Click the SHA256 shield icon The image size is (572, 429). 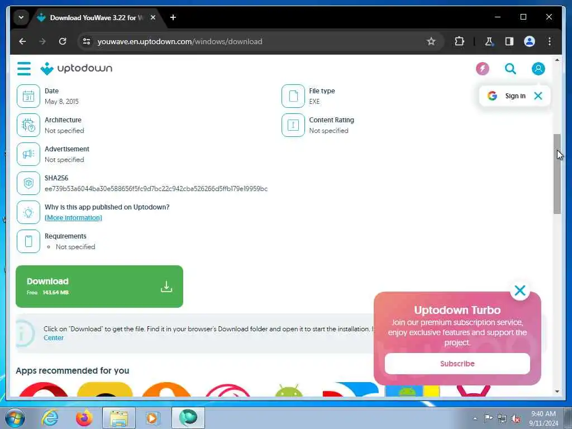click(x=28, y=183)
